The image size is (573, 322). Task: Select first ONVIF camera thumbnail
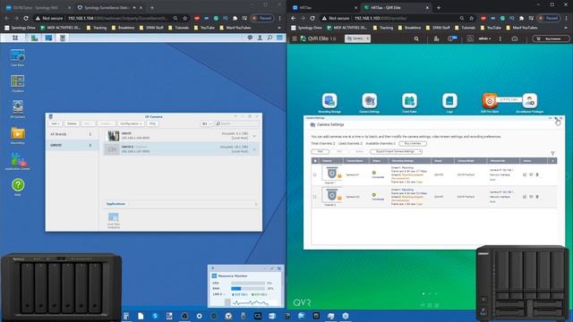pyautogui.click(x=113, y=136)
